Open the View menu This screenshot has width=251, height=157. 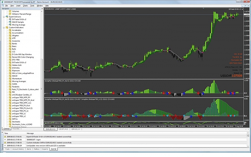coord(12,6)
